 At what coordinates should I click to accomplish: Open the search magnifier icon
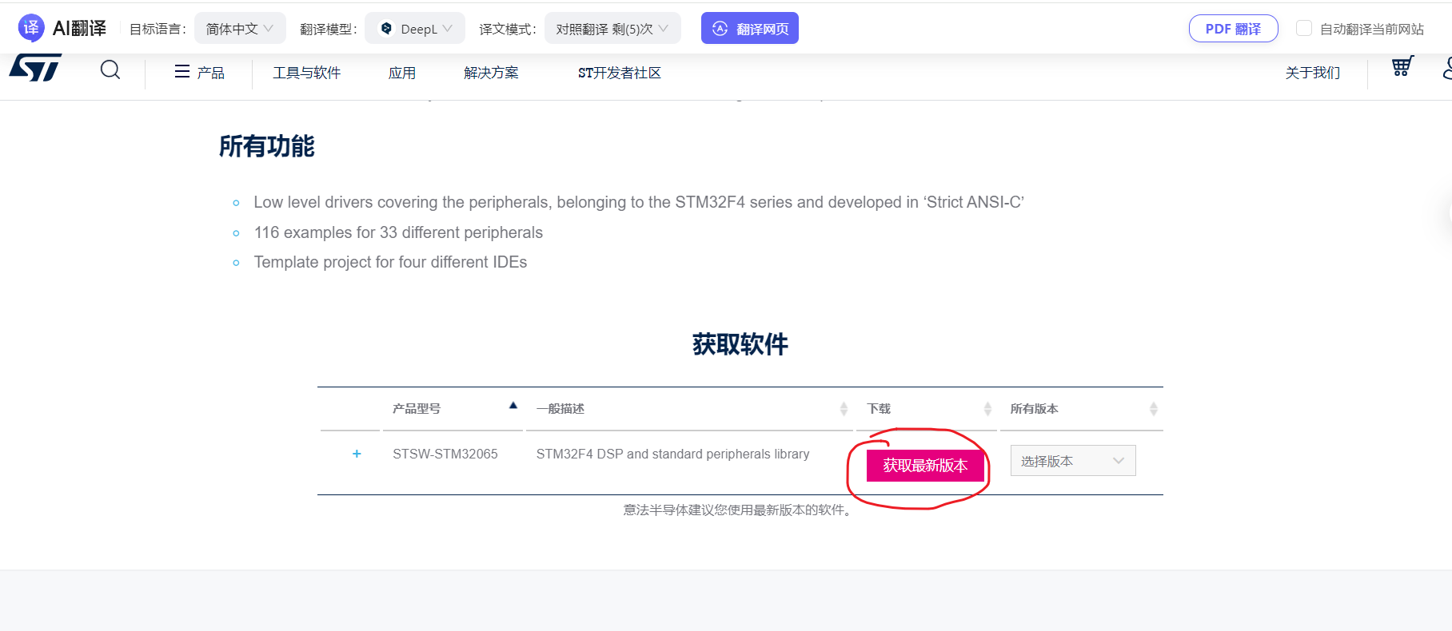(110, 70)
